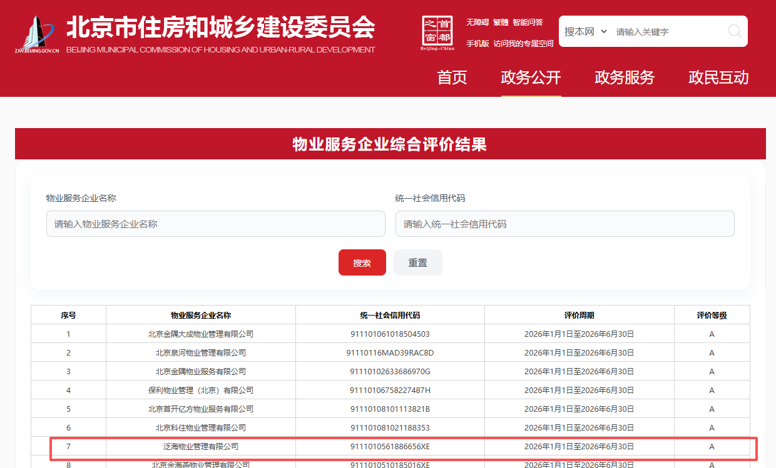
Task: Click credit code 91110102633686970G
Action: [x=391, y=371]
